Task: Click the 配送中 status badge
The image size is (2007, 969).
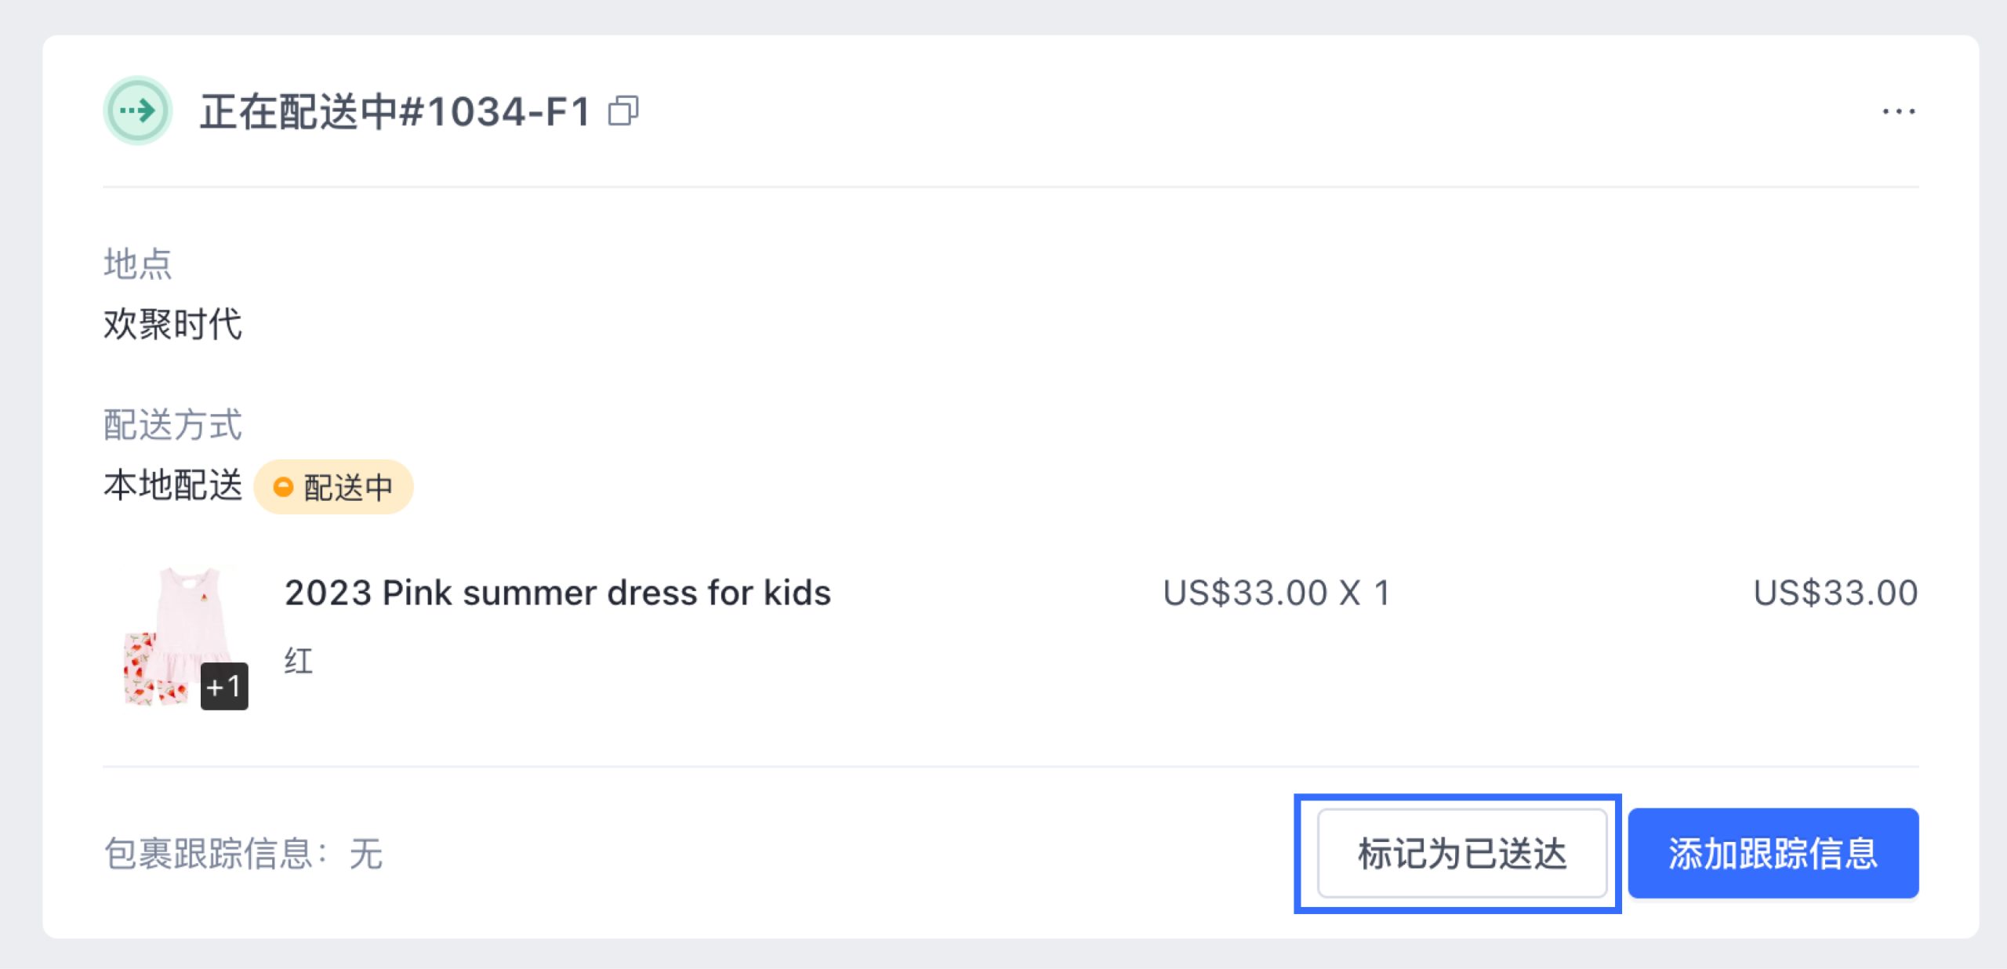Action: pos(334,487)
